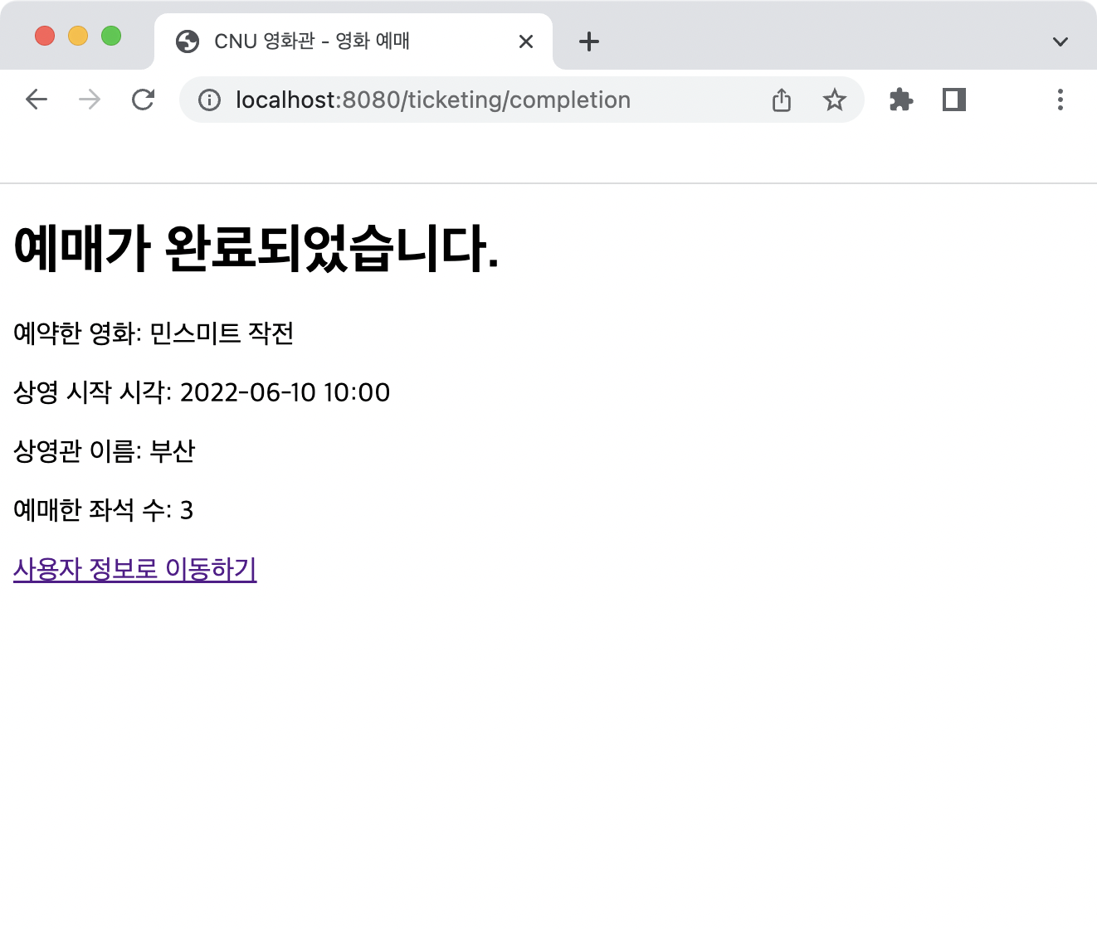Click the share icon in the toolbar
The height and width of the screenshot is (929, 1097).
(781, 100)
